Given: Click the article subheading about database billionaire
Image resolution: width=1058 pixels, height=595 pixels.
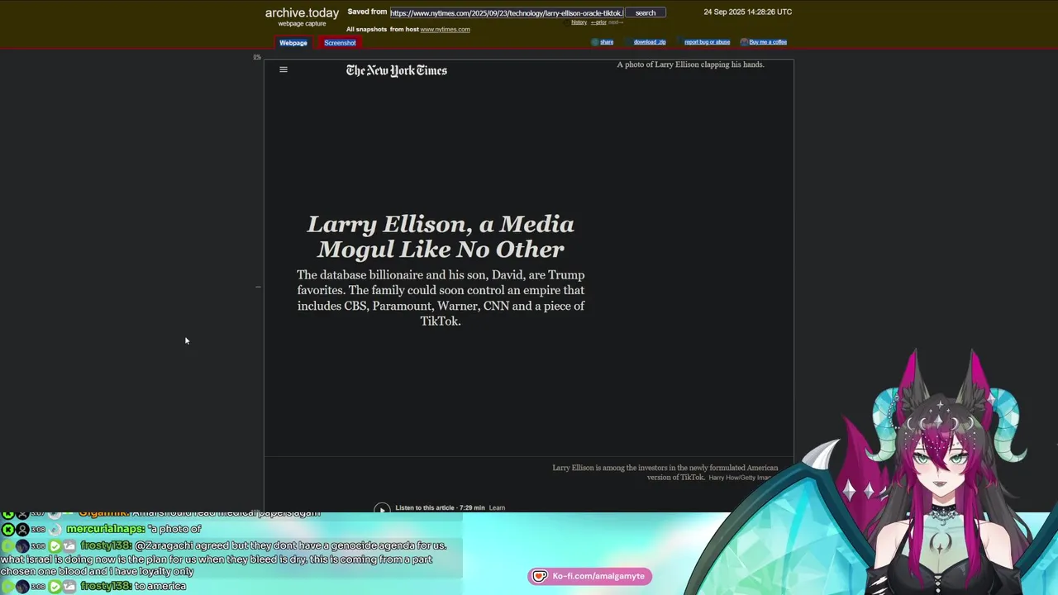Looking at the screenshot, I should 441,298.
